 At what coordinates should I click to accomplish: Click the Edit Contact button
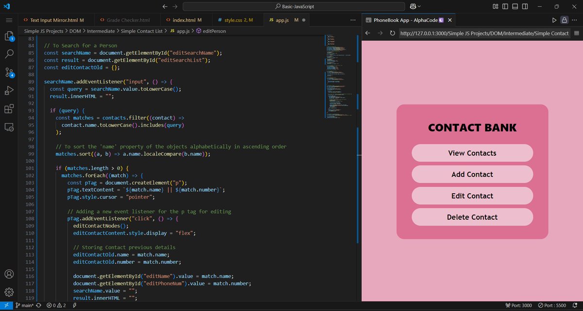[x=472, y=196]
